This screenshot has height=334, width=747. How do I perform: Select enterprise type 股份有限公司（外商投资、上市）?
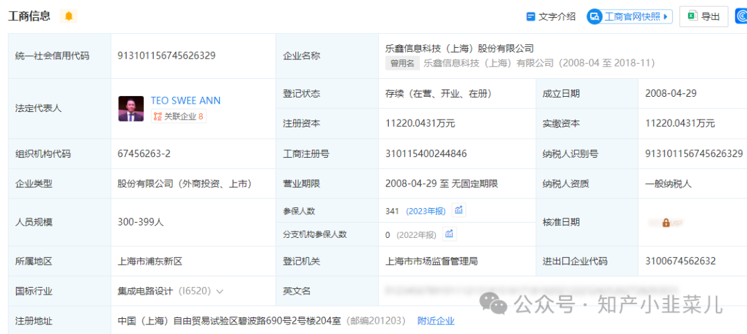pyautogui.click(x=185, y=183)
